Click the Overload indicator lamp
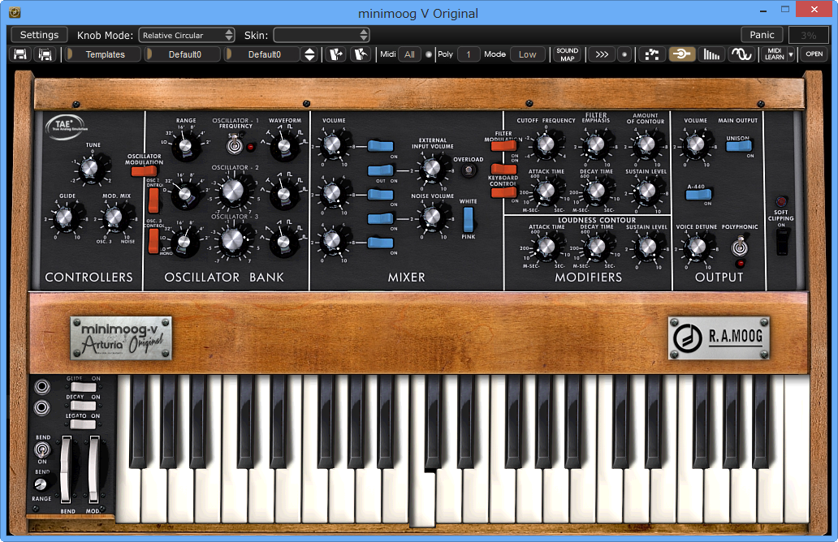The width and height of the screenshot is (838, 542). pyautogui.click(x=469, y=171)
